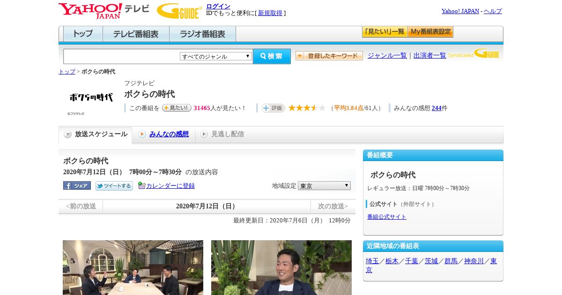Click the orange play icon beside みんなの感想

pyautogui.click(x=142, y=134)
